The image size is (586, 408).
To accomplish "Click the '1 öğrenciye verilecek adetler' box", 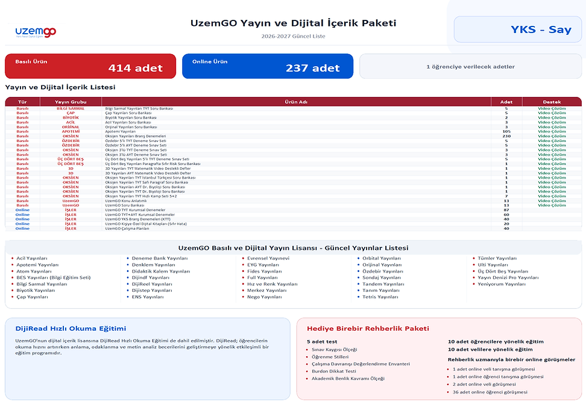I will [x=470, y=66].
